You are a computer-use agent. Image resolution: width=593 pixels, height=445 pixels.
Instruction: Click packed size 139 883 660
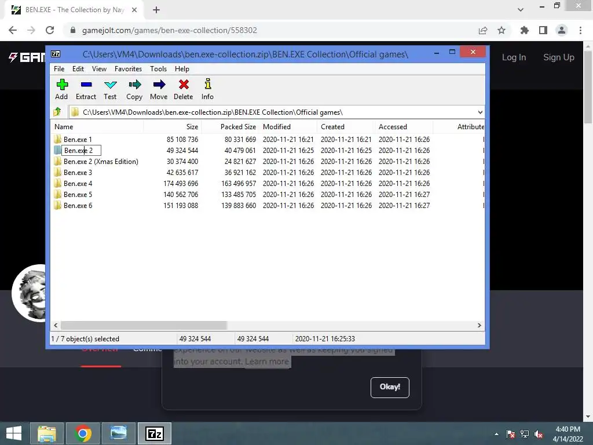click(239, 205)
